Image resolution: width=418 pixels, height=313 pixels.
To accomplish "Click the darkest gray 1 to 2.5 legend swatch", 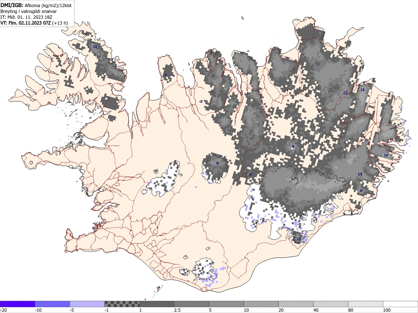I will tap(157, 304).
